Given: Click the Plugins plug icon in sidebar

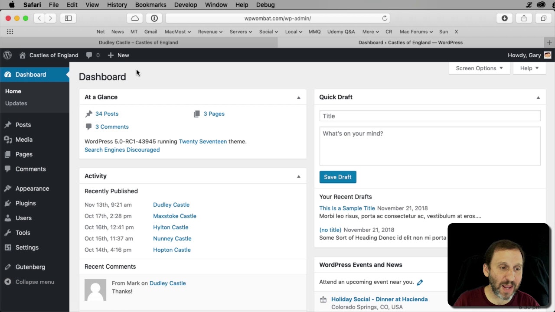Looking at the screenshot, I should click(x=8, y=203).
